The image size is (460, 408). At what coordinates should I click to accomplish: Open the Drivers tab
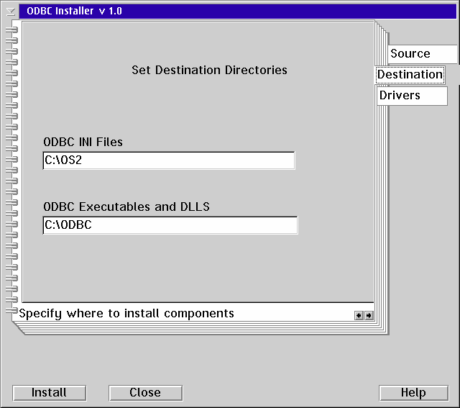(x=412, y=96)
